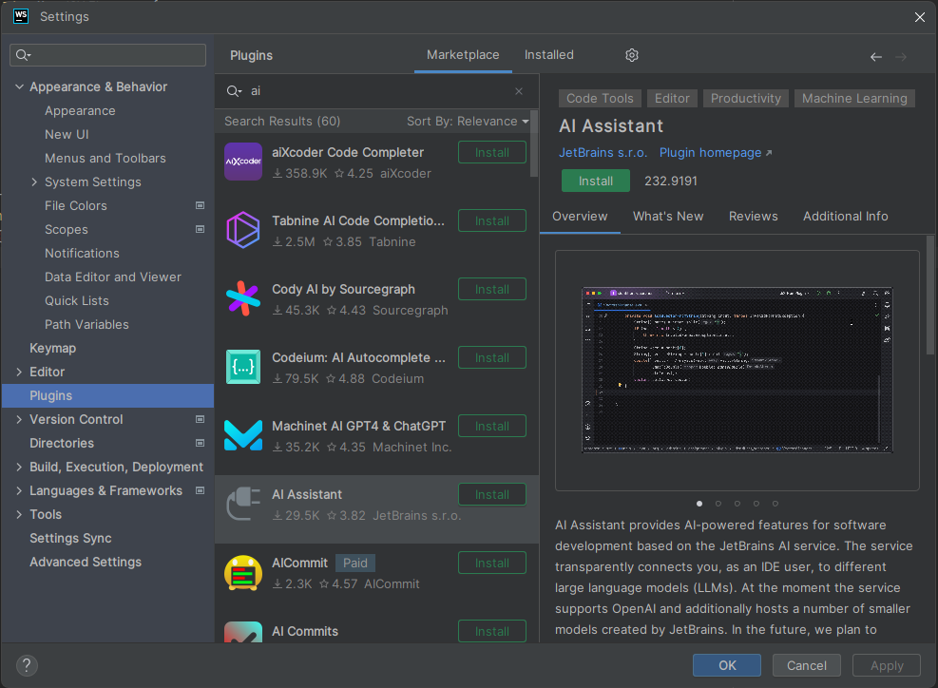938x688 pixels.
Task: Select the second screenshot carousel dot
Action: click(718, 504)
